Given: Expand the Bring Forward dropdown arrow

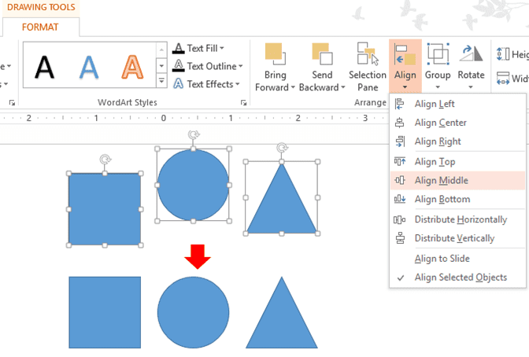Looking at the screenshot, I should click(x=293, y=87).
